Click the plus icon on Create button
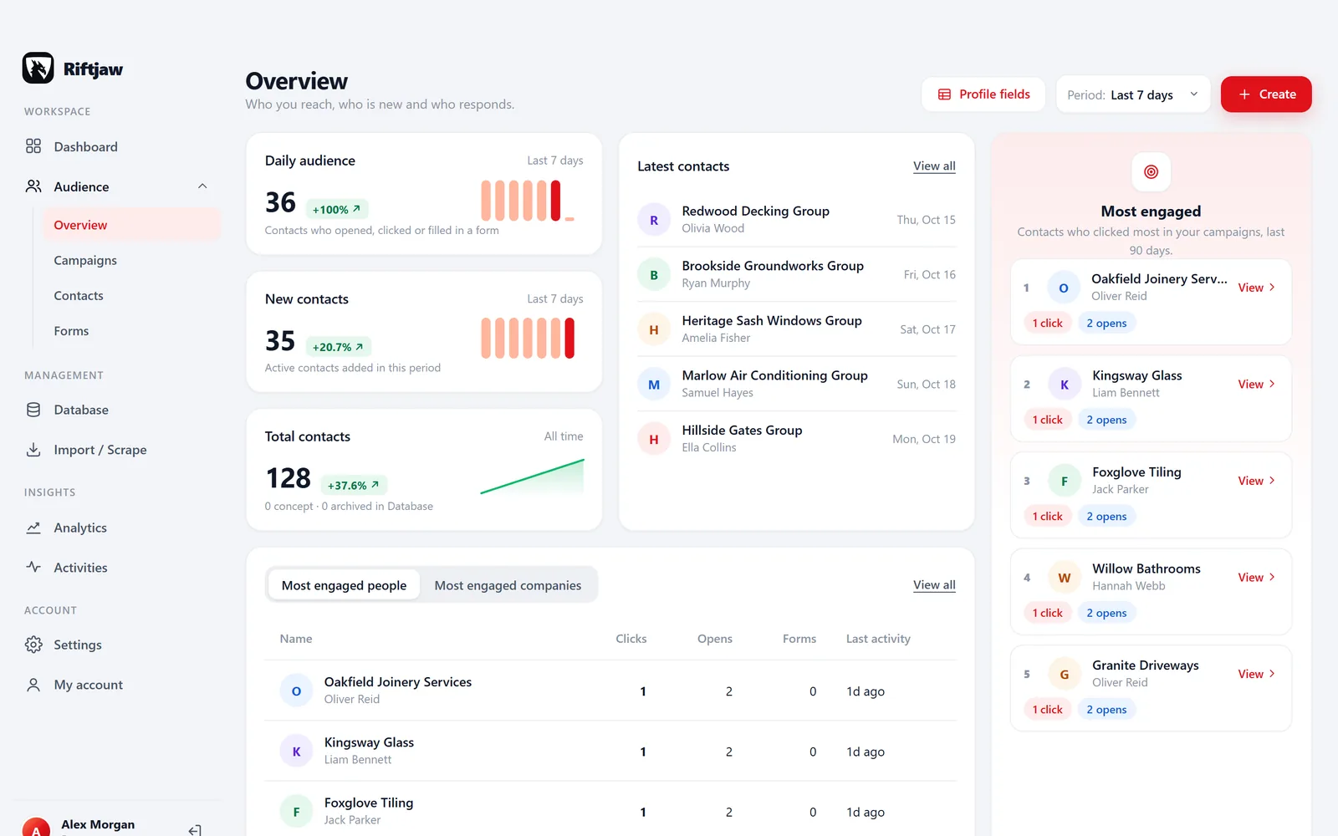This screenshot has width=1338, height=836. (1244, 94)
